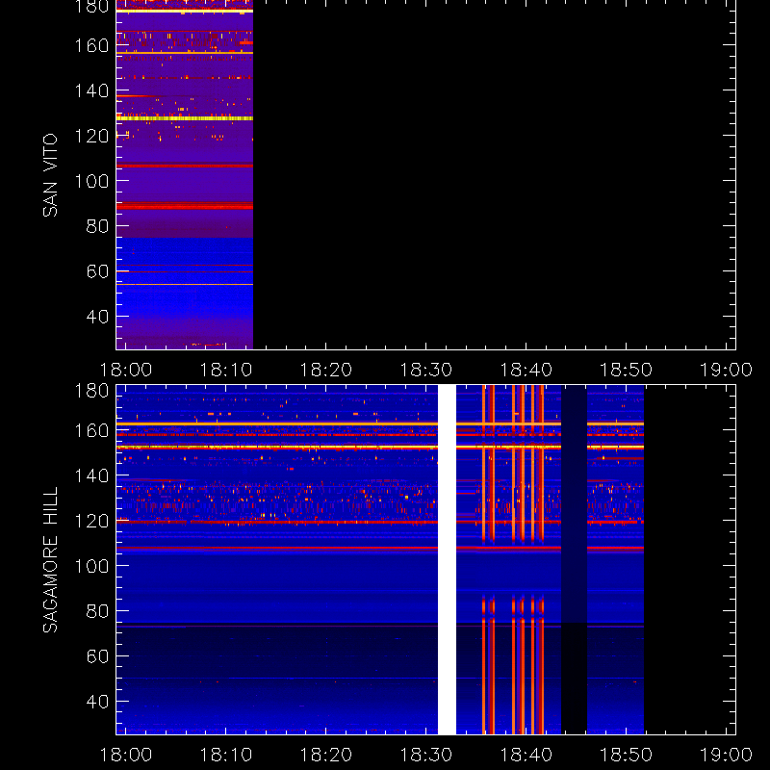Click the SAGAMORE HILL axis label
770x770 pixels.
click(50, 560)
